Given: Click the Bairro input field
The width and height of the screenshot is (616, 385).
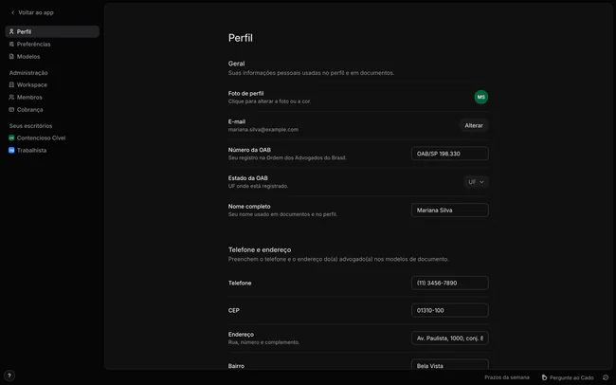Looking at the screenshot, I should point(450,365).
